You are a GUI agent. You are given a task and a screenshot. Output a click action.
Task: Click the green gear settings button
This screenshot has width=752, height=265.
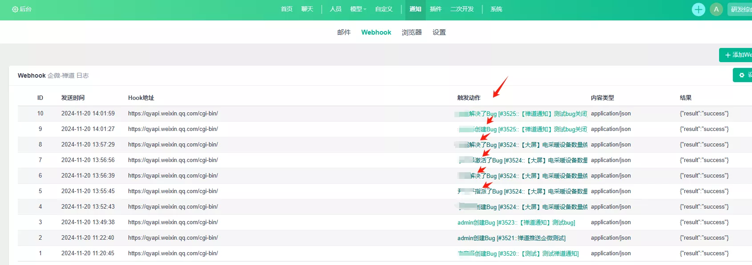[743, 75]
